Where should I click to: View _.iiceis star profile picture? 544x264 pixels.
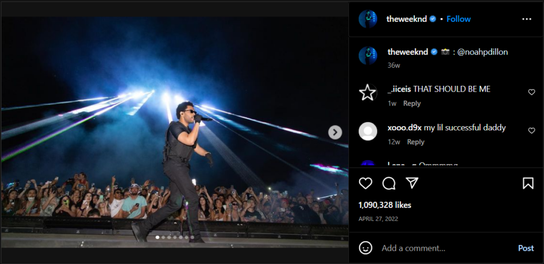[x=368, y=92]
